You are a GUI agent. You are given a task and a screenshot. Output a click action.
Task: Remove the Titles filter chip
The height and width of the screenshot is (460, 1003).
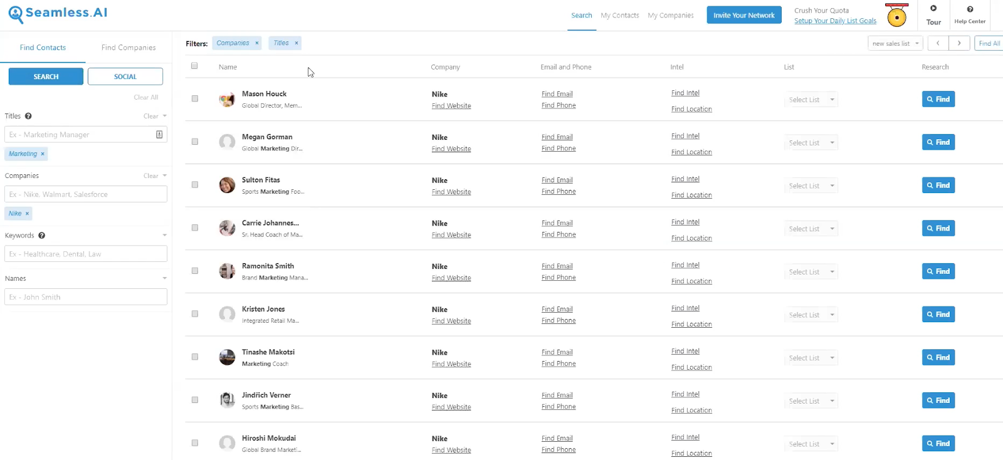[297, 43]
